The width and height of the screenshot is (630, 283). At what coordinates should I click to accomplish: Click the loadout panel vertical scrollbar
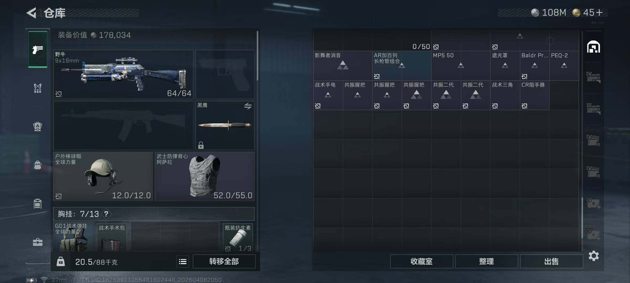[x=258, y=56]
